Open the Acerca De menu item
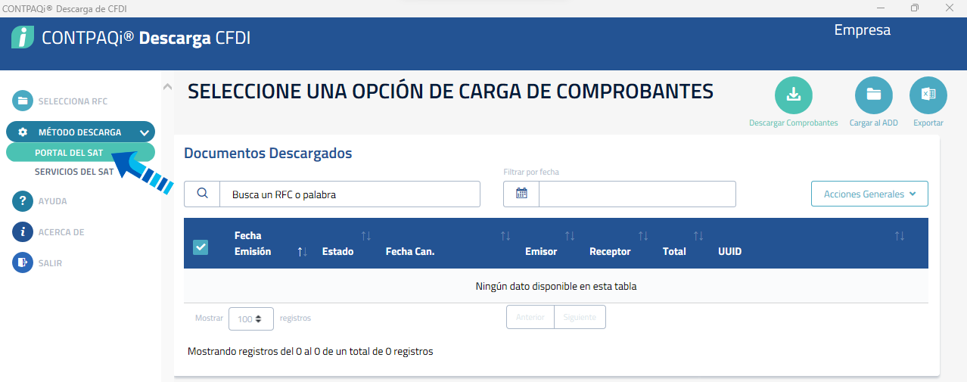967x382 pixels. pos(61,232)
